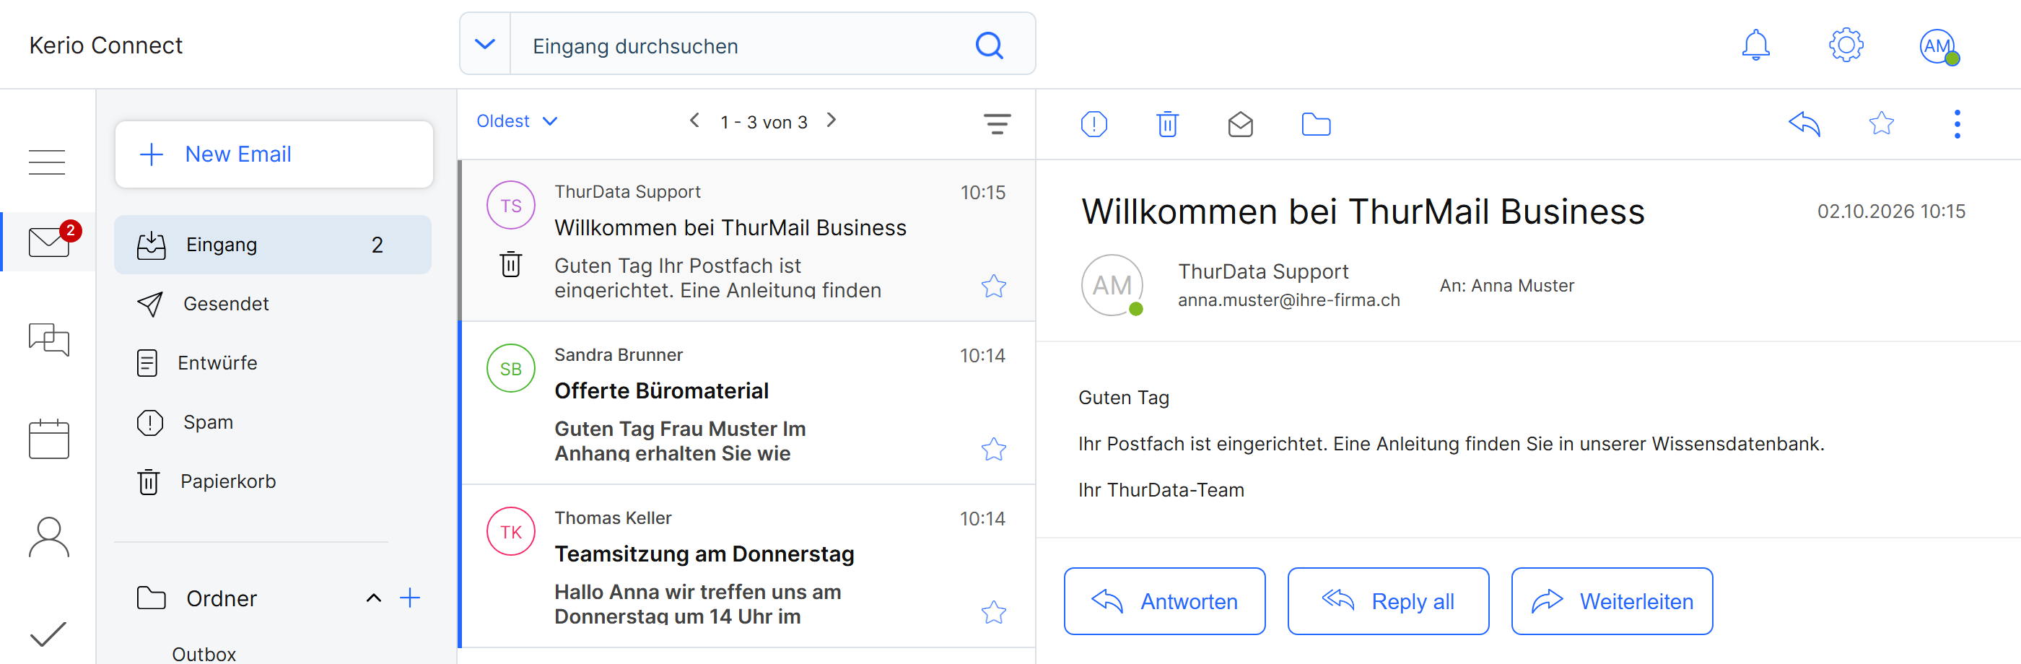Star the open message in toolbar

coord(1880,123)
